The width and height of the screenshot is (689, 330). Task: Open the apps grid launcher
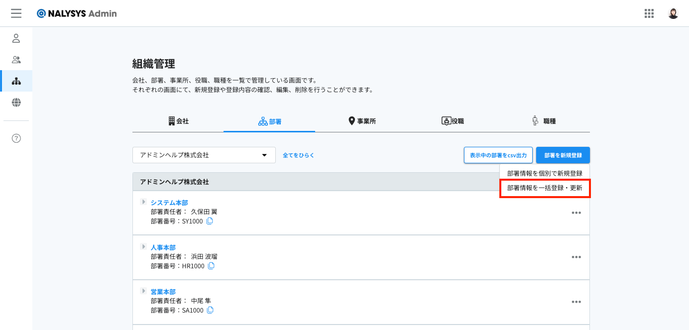point(649,13)
